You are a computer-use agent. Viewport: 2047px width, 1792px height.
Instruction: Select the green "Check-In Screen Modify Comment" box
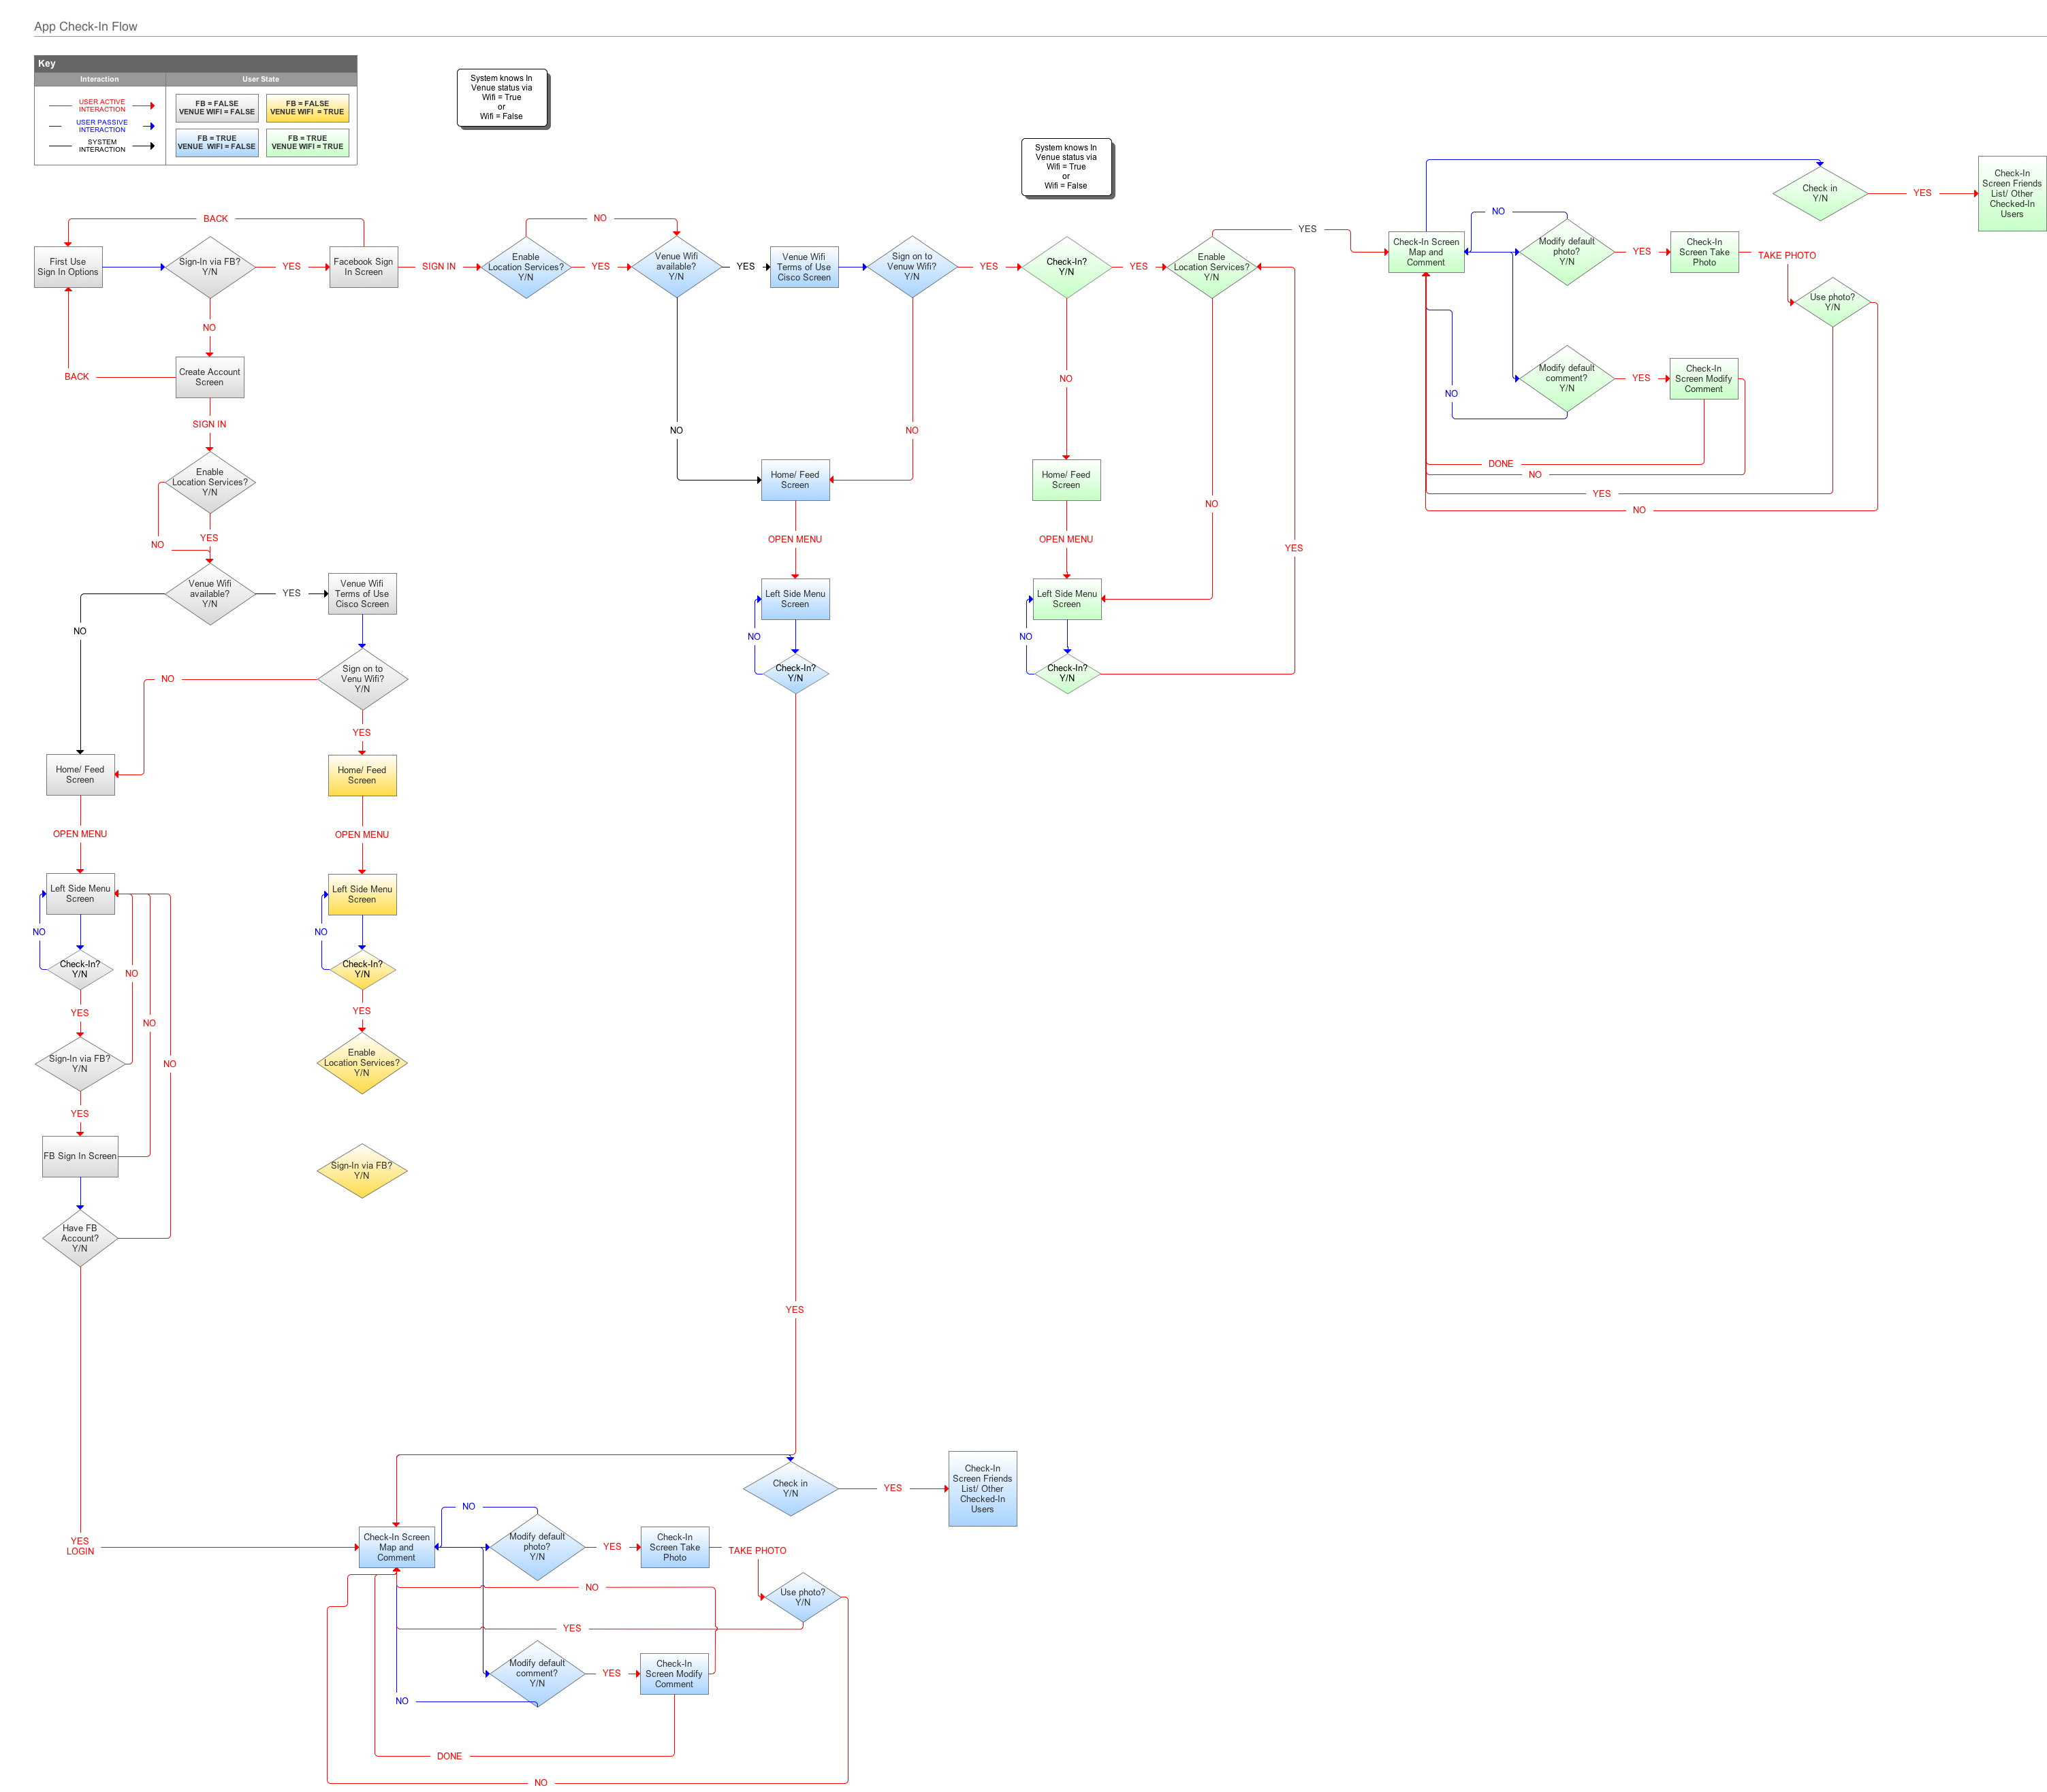pyautogui.click(x=1704, y=379)
